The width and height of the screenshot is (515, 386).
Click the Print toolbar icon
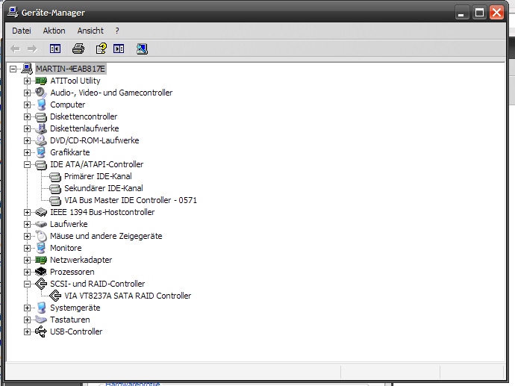click(78, 49)
